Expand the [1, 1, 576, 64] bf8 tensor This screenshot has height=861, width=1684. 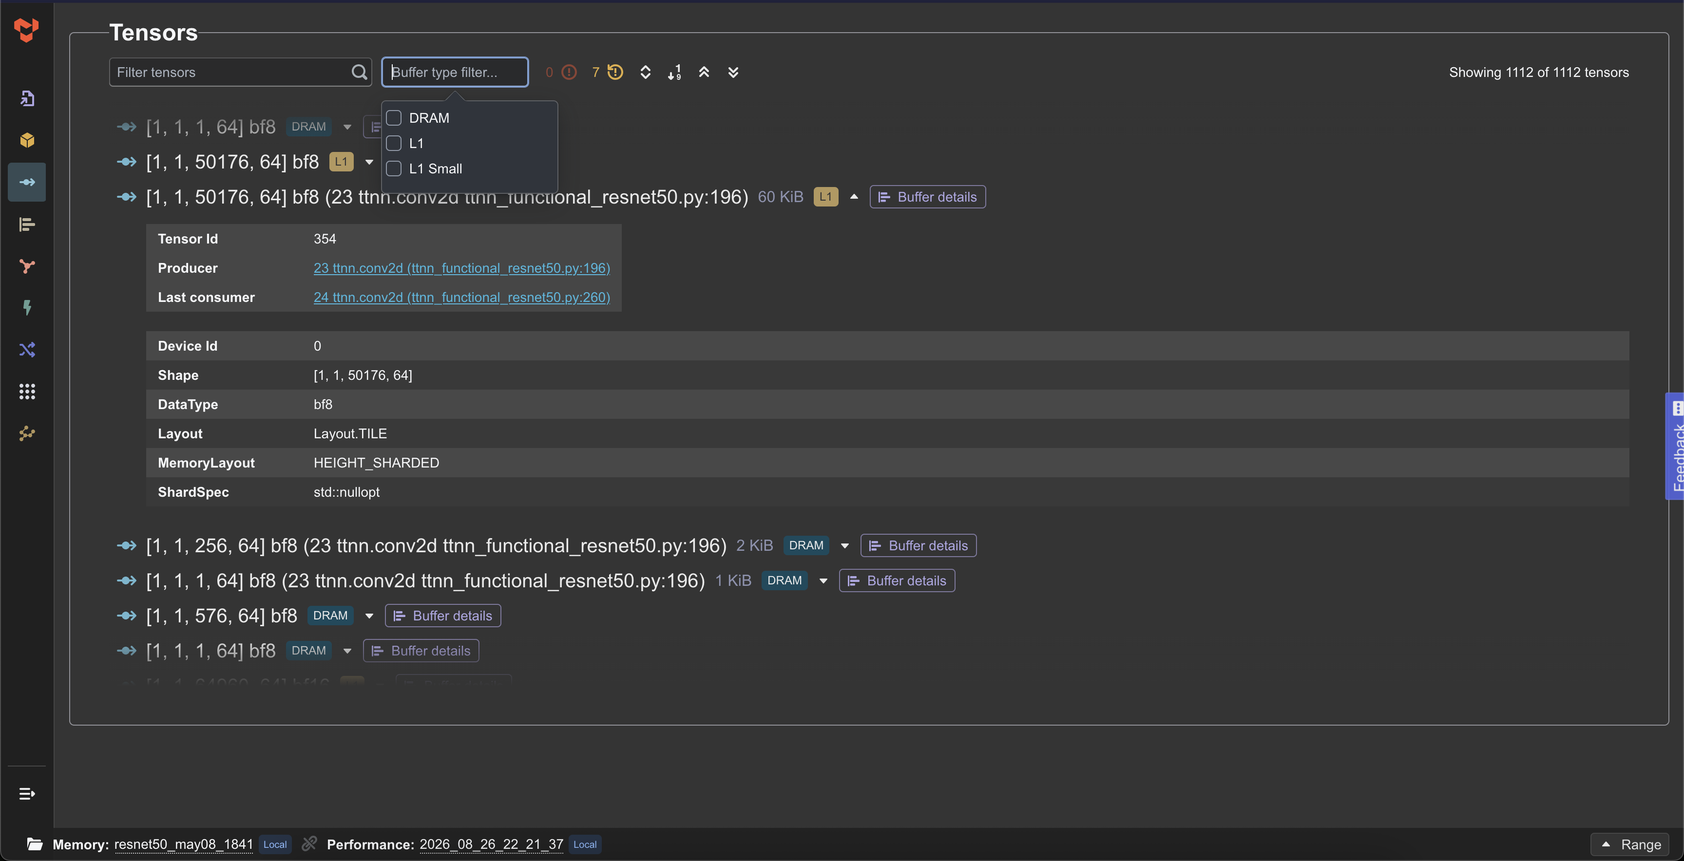[369, 616]
